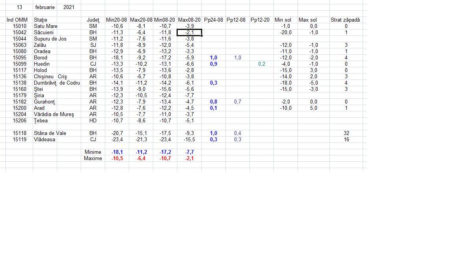Viewport: 454px width, 255px height.
Task: Click the 'Judeţ' header cell
Action: click(x=93, y=20)
